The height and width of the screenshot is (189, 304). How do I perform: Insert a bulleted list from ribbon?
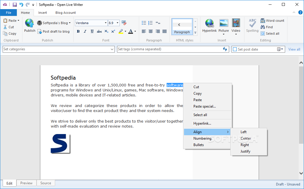144,23
